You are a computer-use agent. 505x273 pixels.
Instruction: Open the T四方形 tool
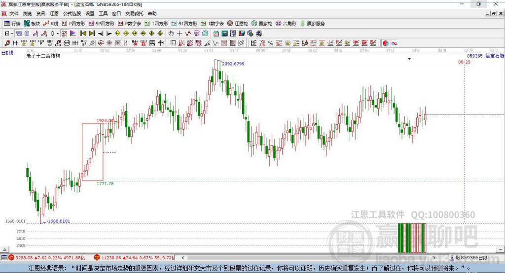[156, 24]
